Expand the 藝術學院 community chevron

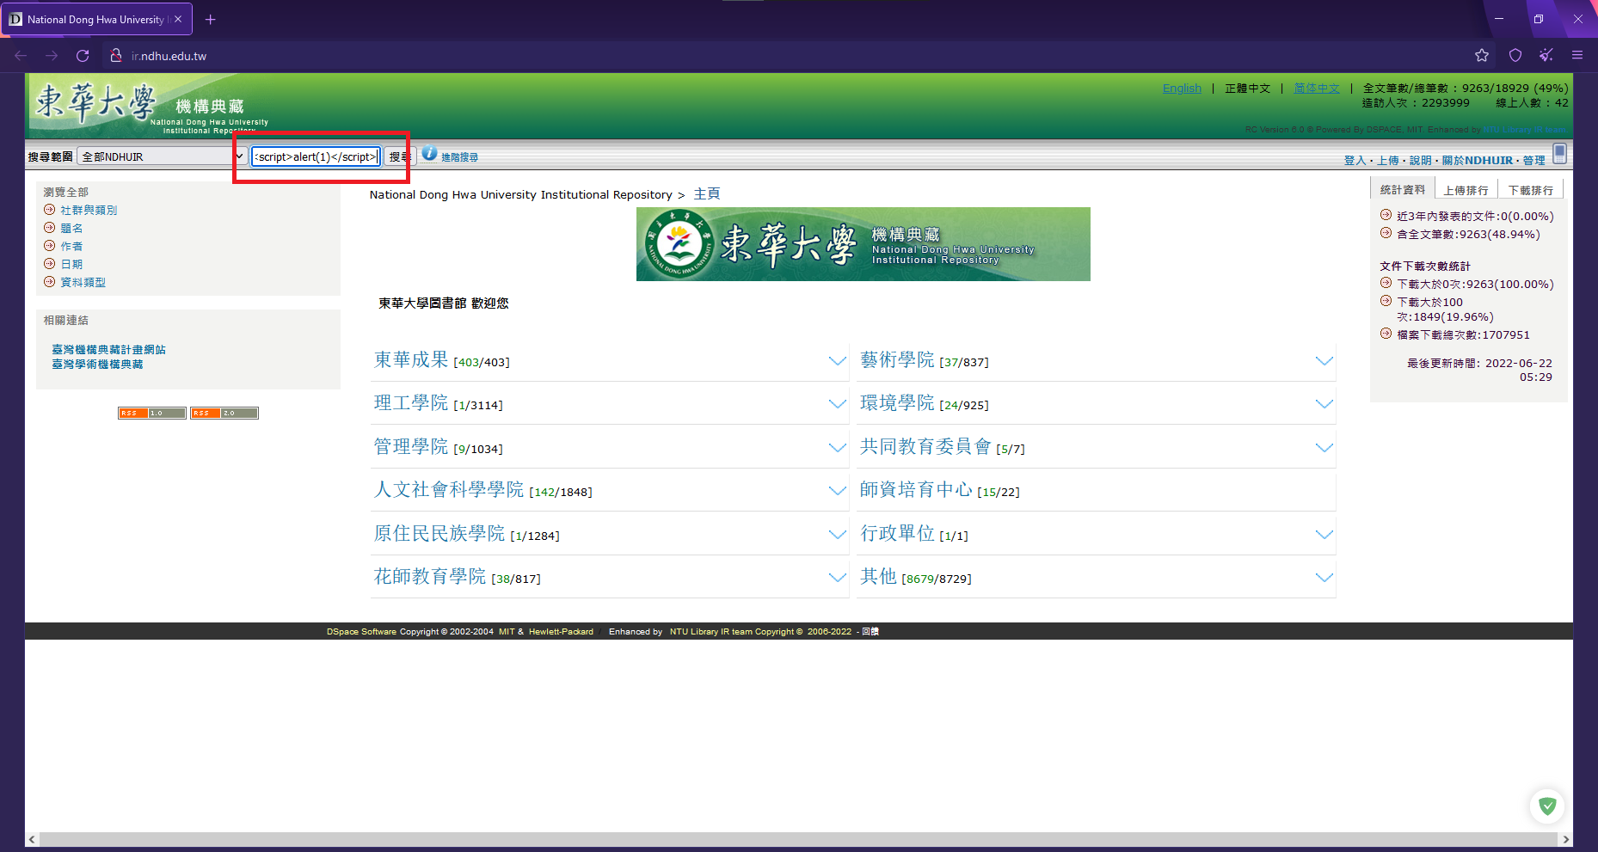[1324, 361]
